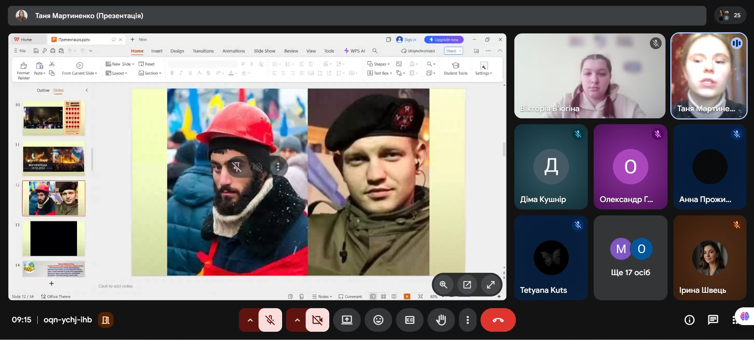Expand audio settings arrow beside microphone
The width and height of the screenshot is (754, 340).
coord(250,320)
